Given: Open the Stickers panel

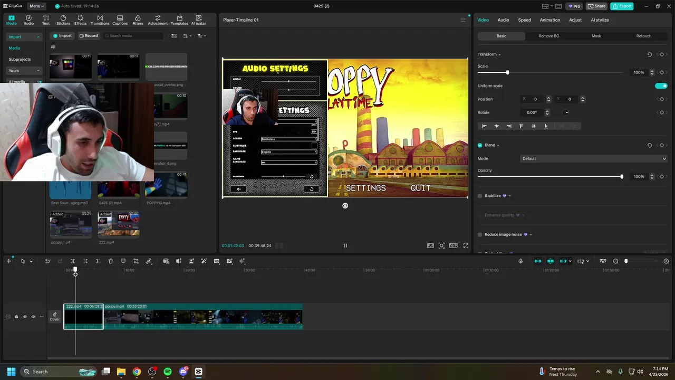Looking at the screenshot, I should (63, 20).
